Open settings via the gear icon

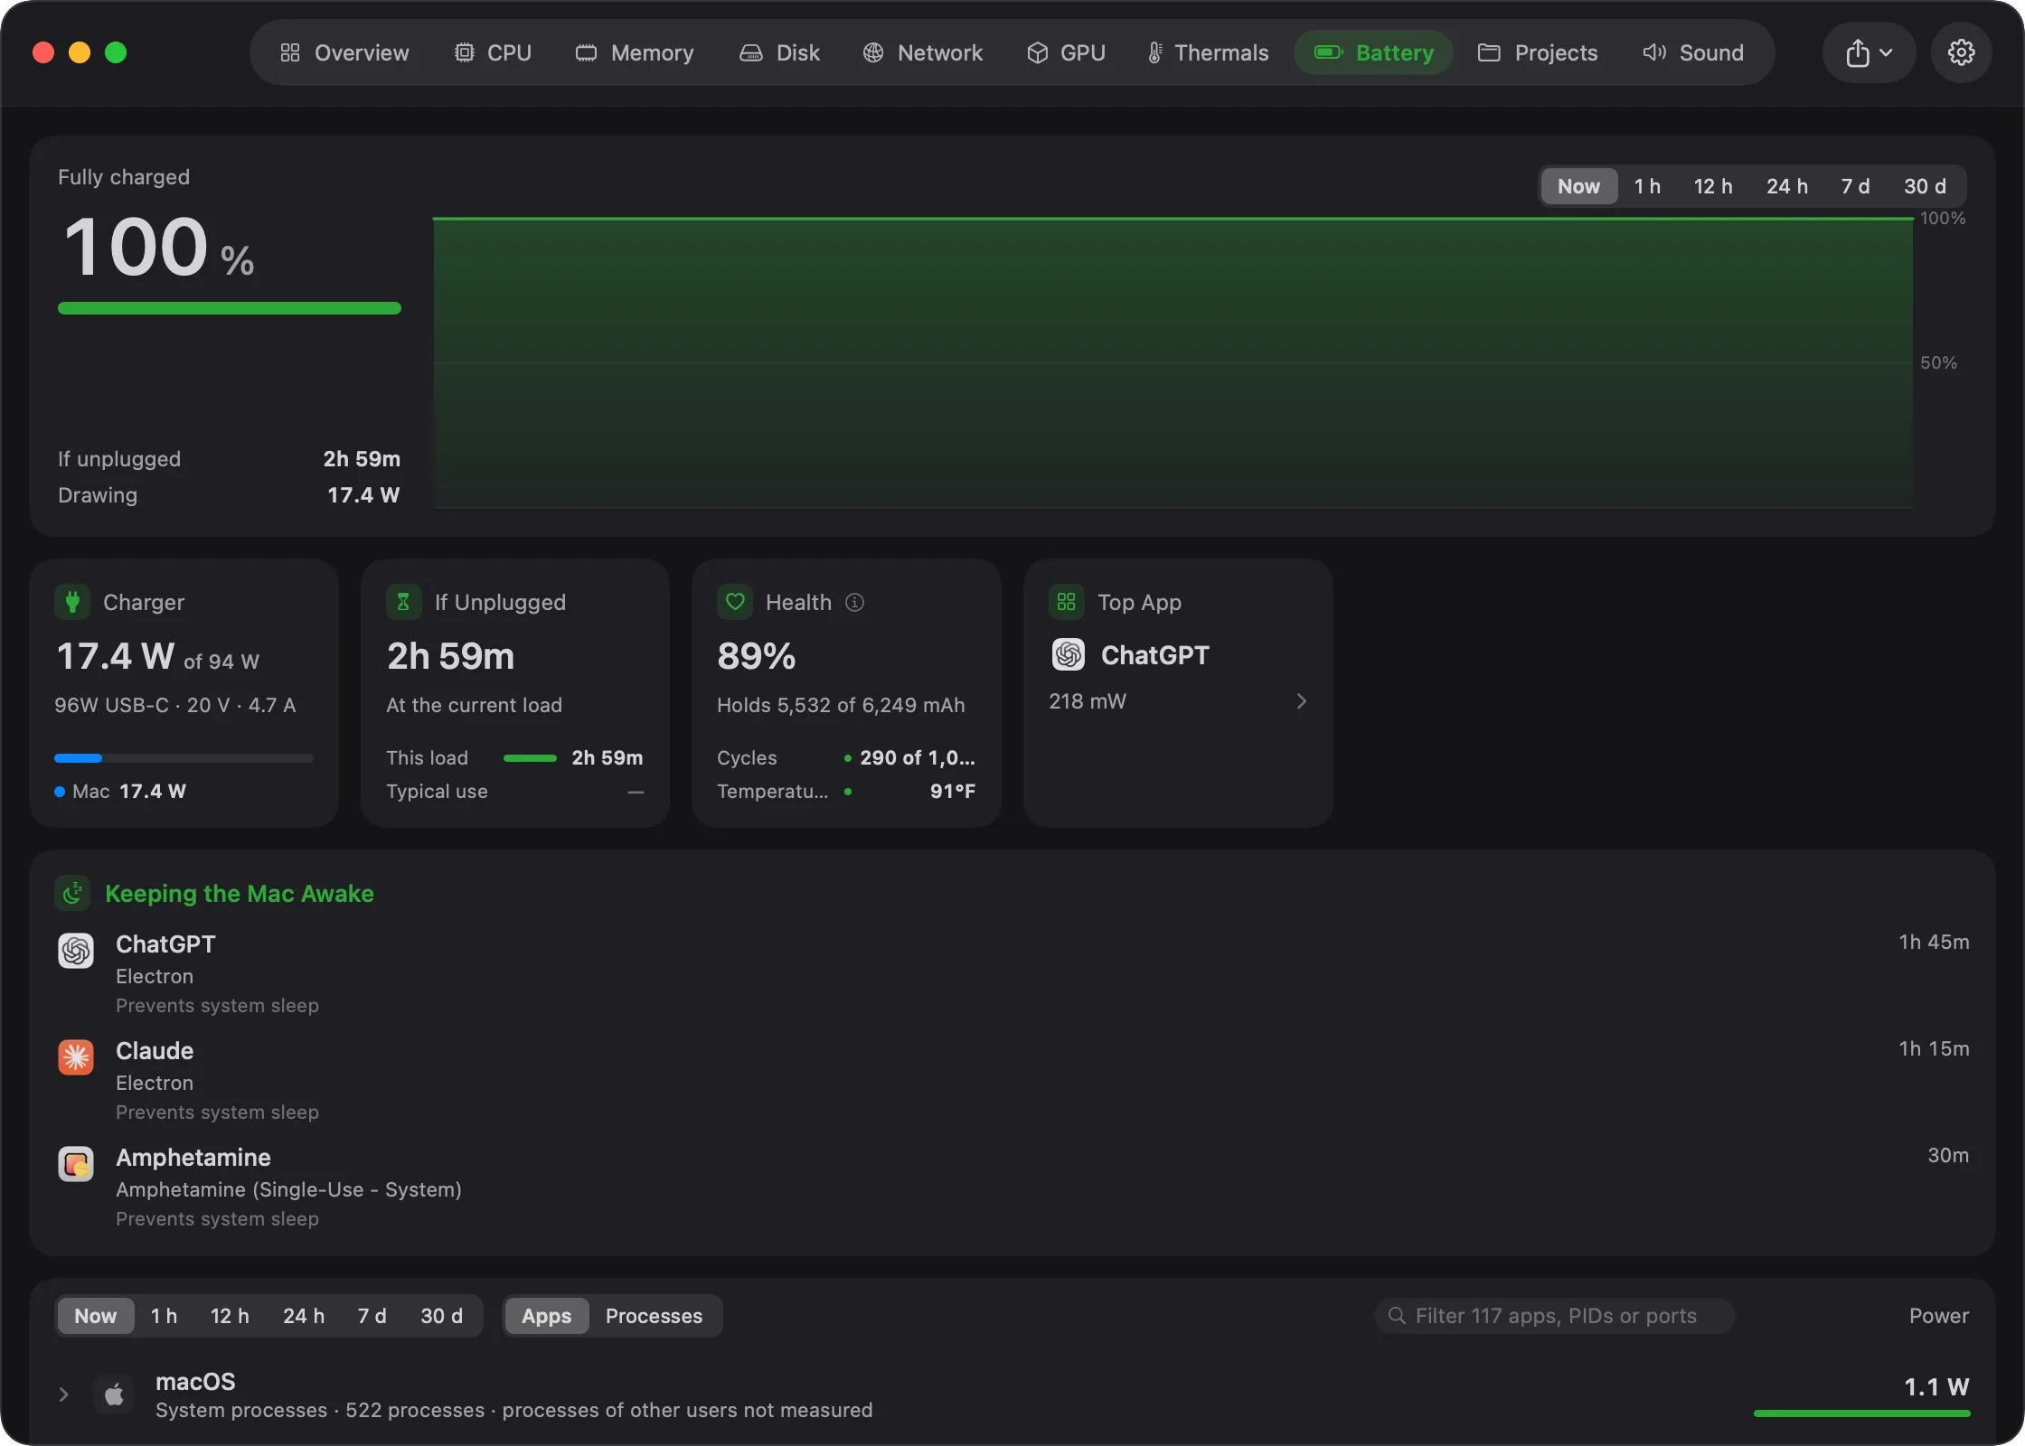click(x=1961, y=52)
